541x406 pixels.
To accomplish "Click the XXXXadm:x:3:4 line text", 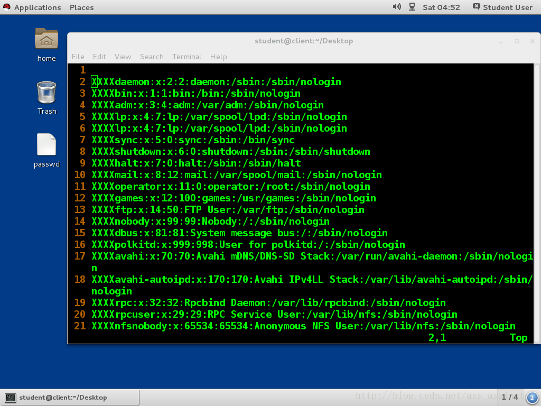I will tap(208, 105).
